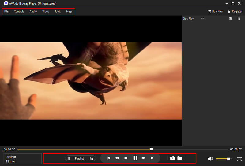
Task: Click total duration 00:00:52
Action: [236, 149]
